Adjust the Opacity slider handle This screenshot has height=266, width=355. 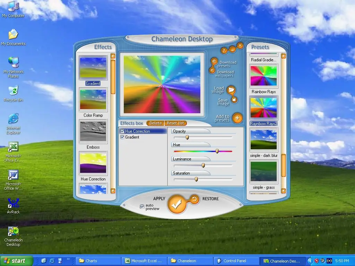tap(187, 137)
